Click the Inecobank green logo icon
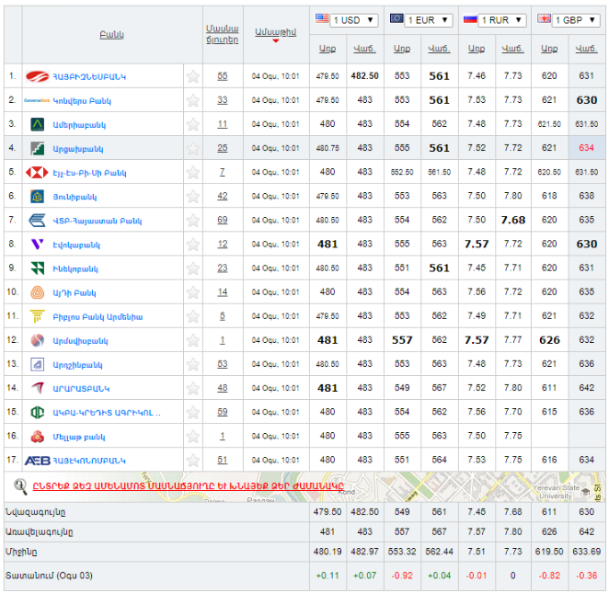The width and height of the screenshot is (609, 593). point(38,268)
